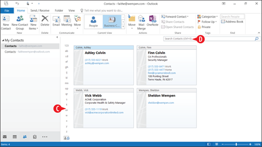The width and height of the screenshot is (262, 147).
Task: Collapse the ribbon
Action: [259, 33]
